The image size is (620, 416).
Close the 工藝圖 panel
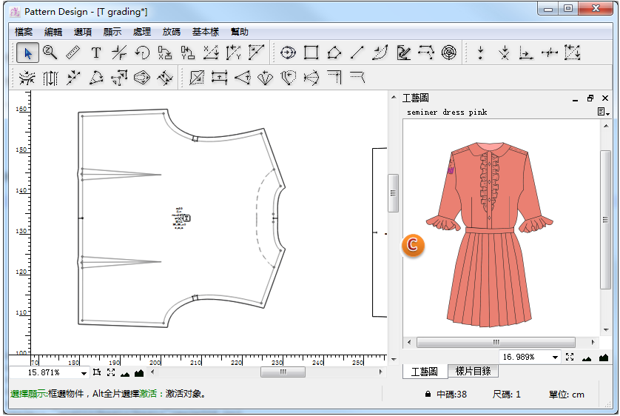(x=605, y=98)
